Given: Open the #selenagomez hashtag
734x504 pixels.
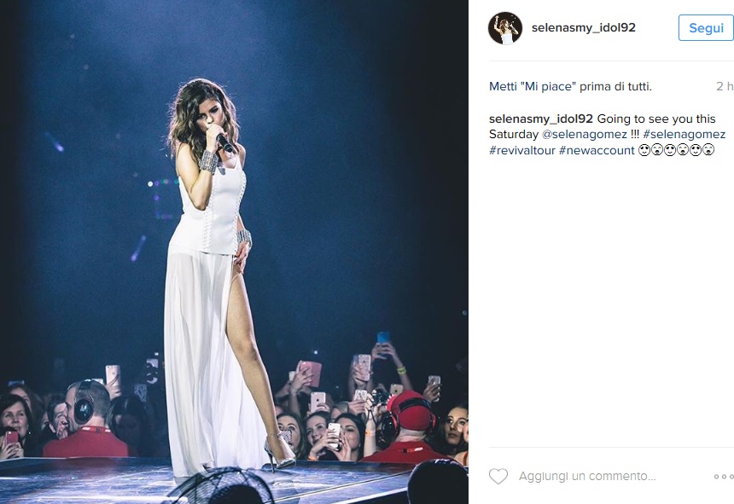Looking at the screenshot, I should click(684, 135).
